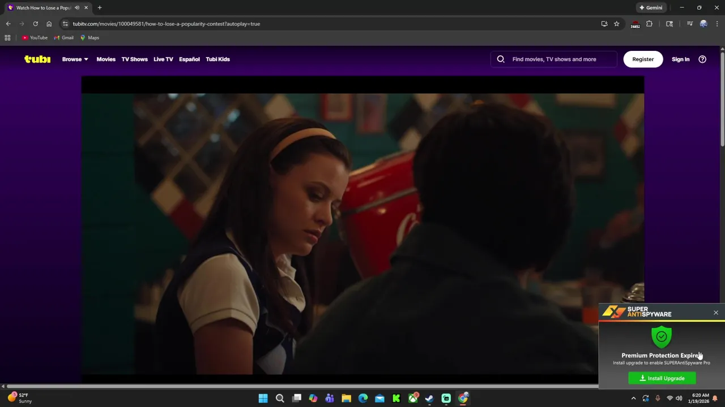Click the Tubi logo
Viewport: 725px width, 407px height.
point(37,59)
